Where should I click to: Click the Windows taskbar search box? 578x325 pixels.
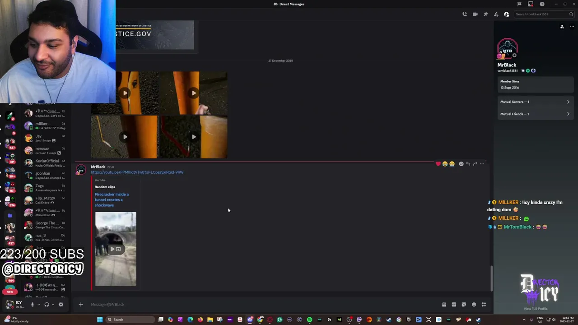tap(130, 320)
